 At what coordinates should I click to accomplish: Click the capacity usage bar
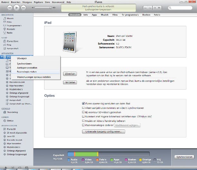click(108, 154)
